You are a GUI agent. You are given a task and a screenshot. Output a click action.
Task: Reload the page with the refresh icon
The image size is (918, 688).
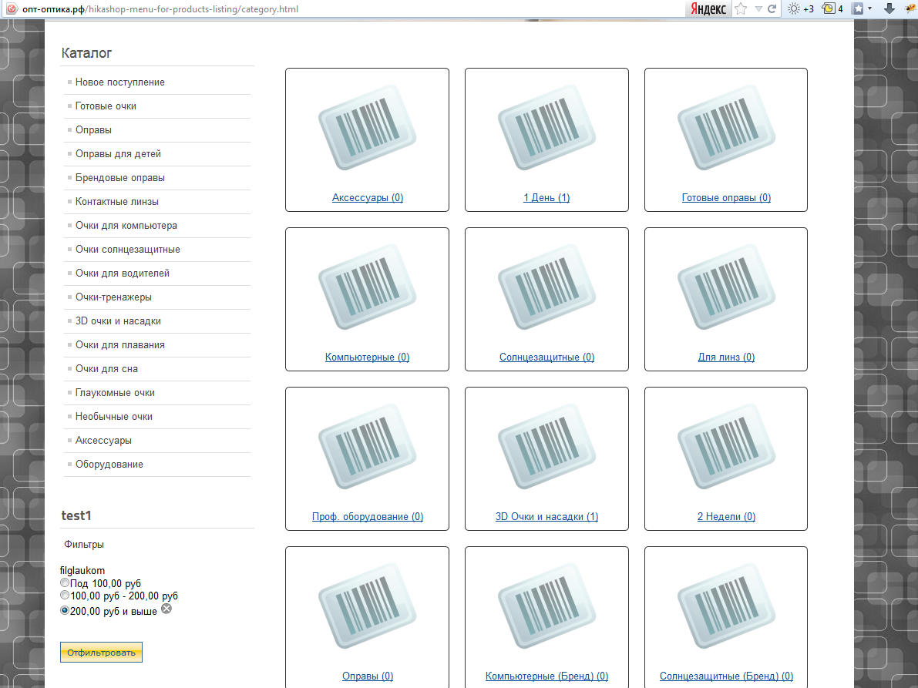click(772, 8)
